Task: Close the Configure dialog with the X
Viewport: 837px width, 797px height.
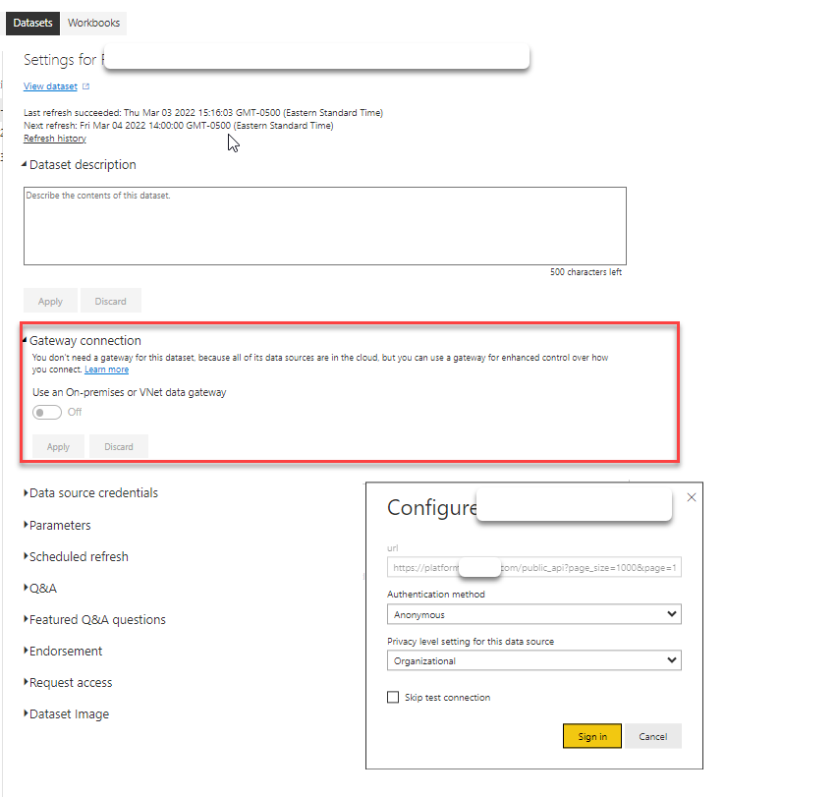Action: click(692, 497)
